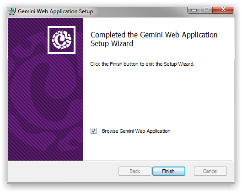Click the 'Setup Wizard' second heading line
242x193 pixels.
coord(112,43)
